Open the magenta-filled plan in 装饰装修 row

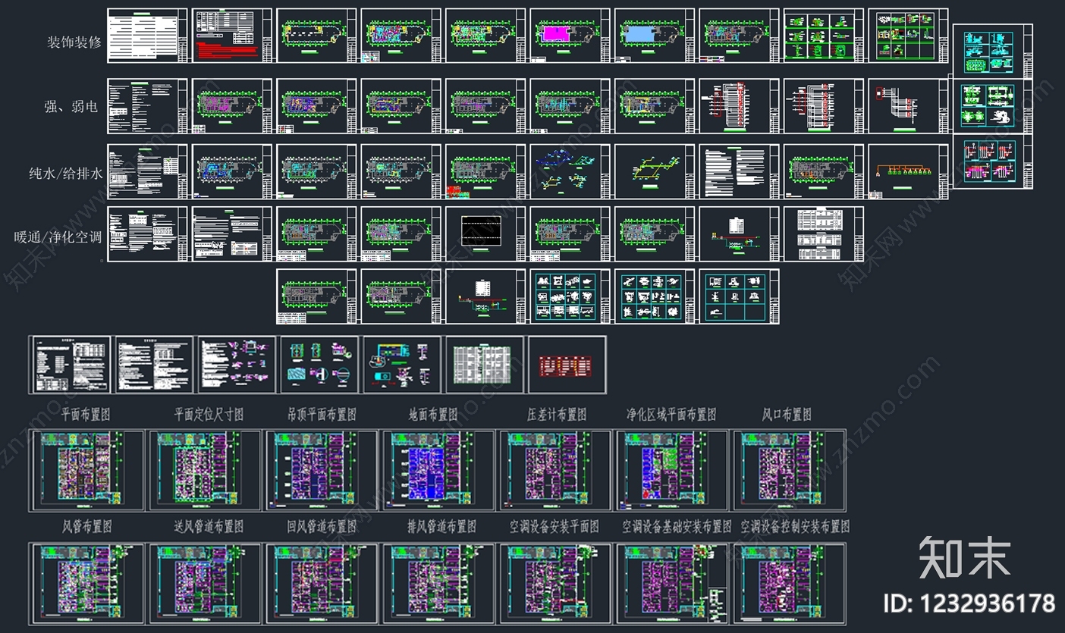(x=570, y=36)
